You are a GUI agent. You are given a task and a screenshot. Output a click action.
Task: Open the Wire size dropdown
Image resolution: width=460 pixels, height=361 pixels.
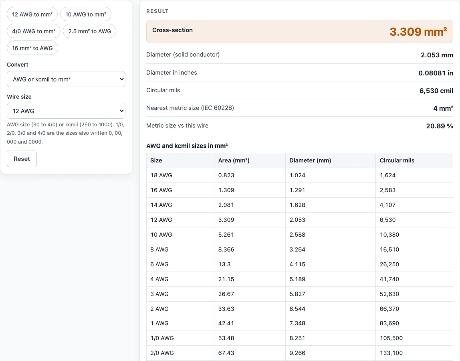click(66, 111)
